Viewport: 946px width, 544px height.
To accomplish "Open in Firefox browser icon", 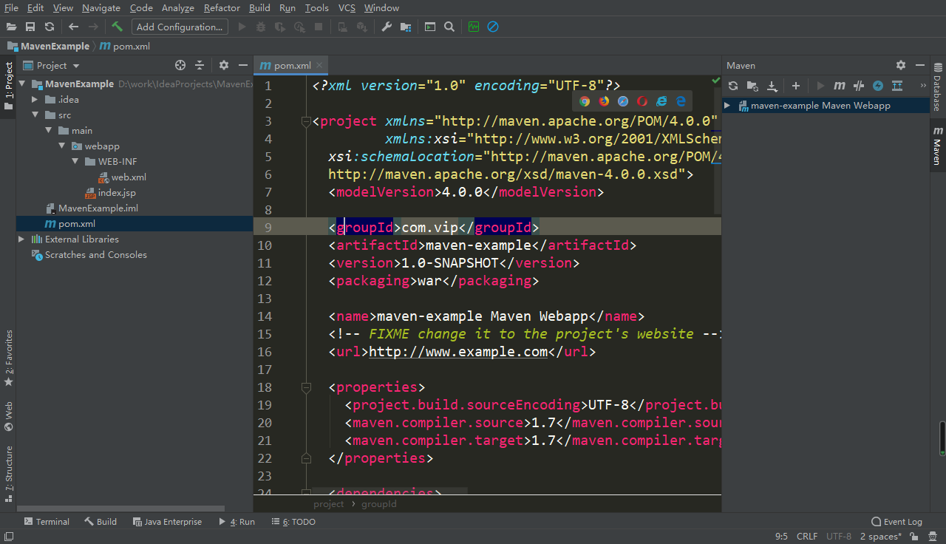I will coord(604,101).
